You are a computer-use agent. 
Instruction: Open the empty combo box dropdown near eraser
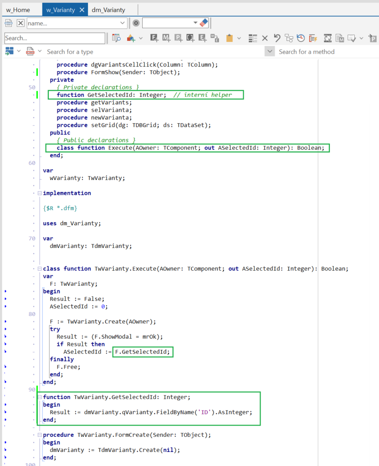(195, 23)
